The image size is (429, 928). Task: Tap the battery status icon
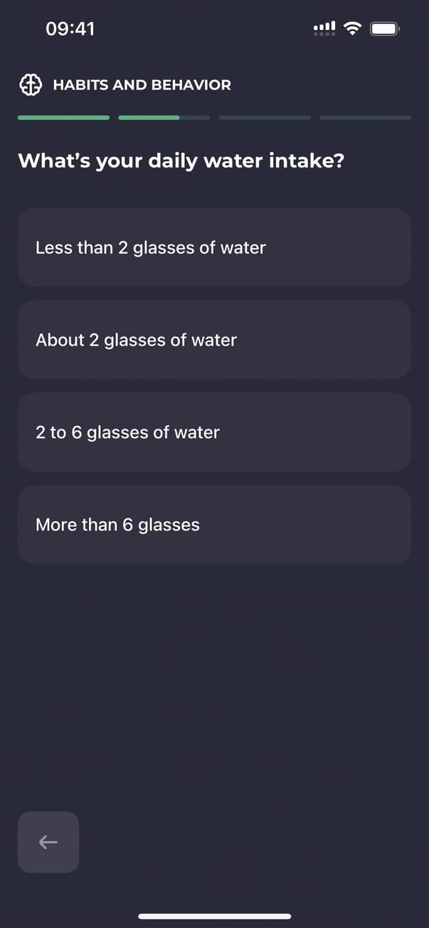[385, 28]
